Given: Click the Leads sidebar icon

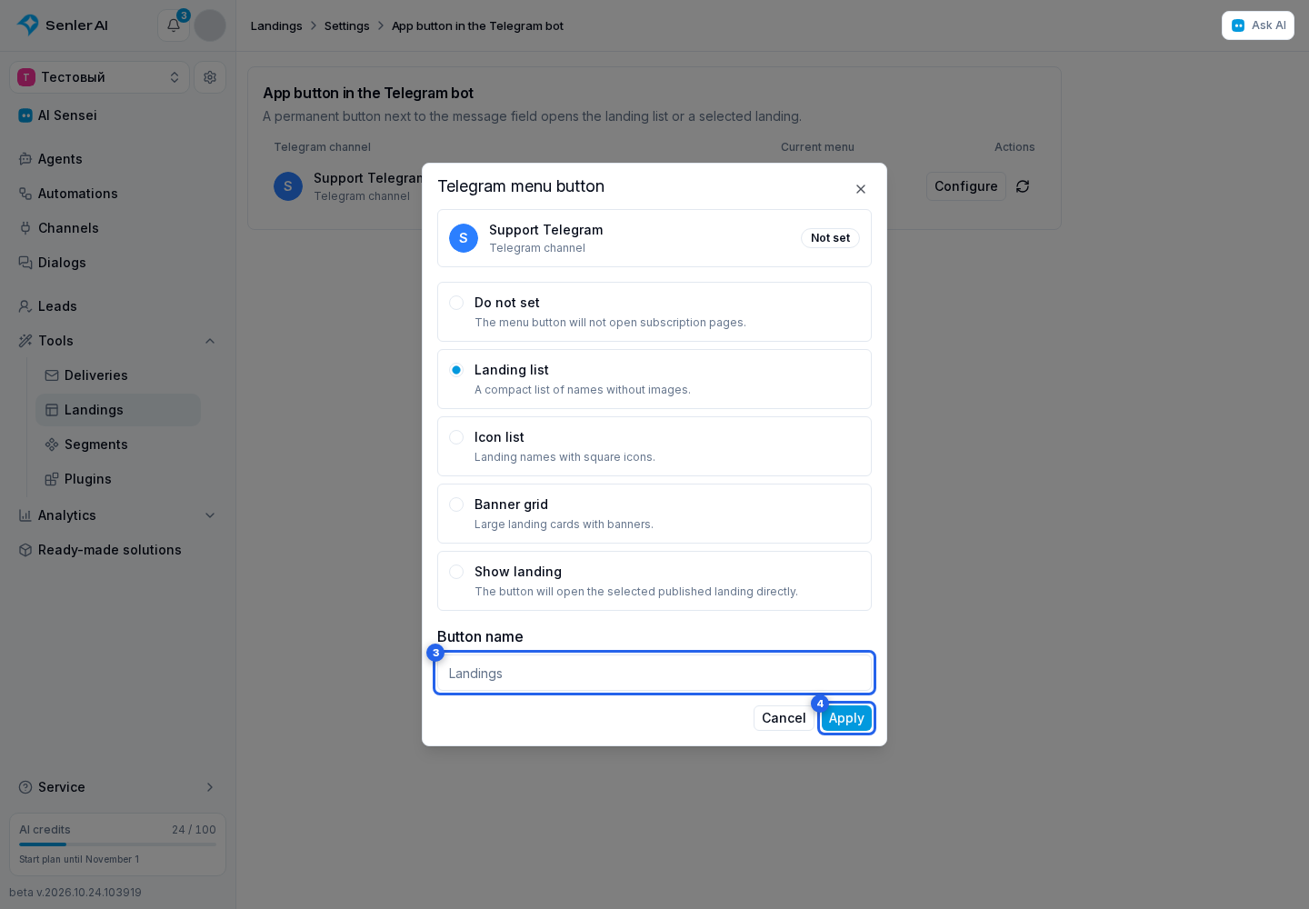Looking at the screenshot, I should point(25,306).
